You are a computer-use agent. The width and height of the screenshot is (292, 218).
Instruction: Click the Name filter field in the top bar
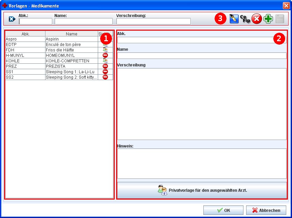point(84,21)
